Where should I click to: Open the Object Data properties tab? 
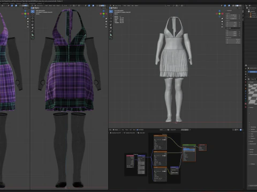(x=246, y=101)
